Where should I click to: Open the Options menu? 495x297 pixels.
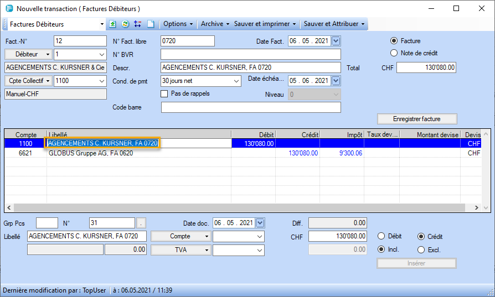[178, 24]
